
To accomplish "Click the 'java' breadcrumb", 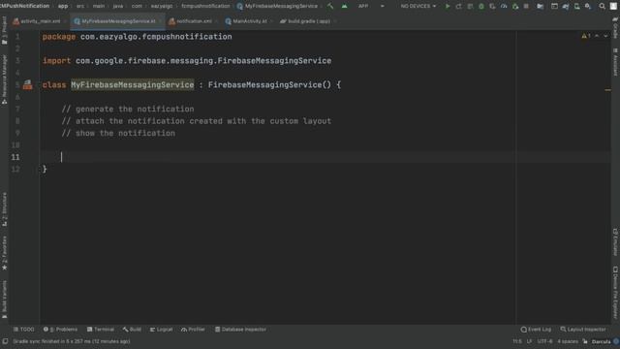I will pyautogui.click(x=118, y=6).
